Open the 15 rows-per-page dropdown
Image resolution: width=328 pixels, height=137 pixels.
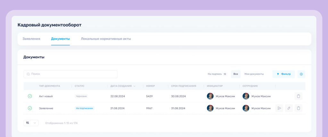click(31, 123)
